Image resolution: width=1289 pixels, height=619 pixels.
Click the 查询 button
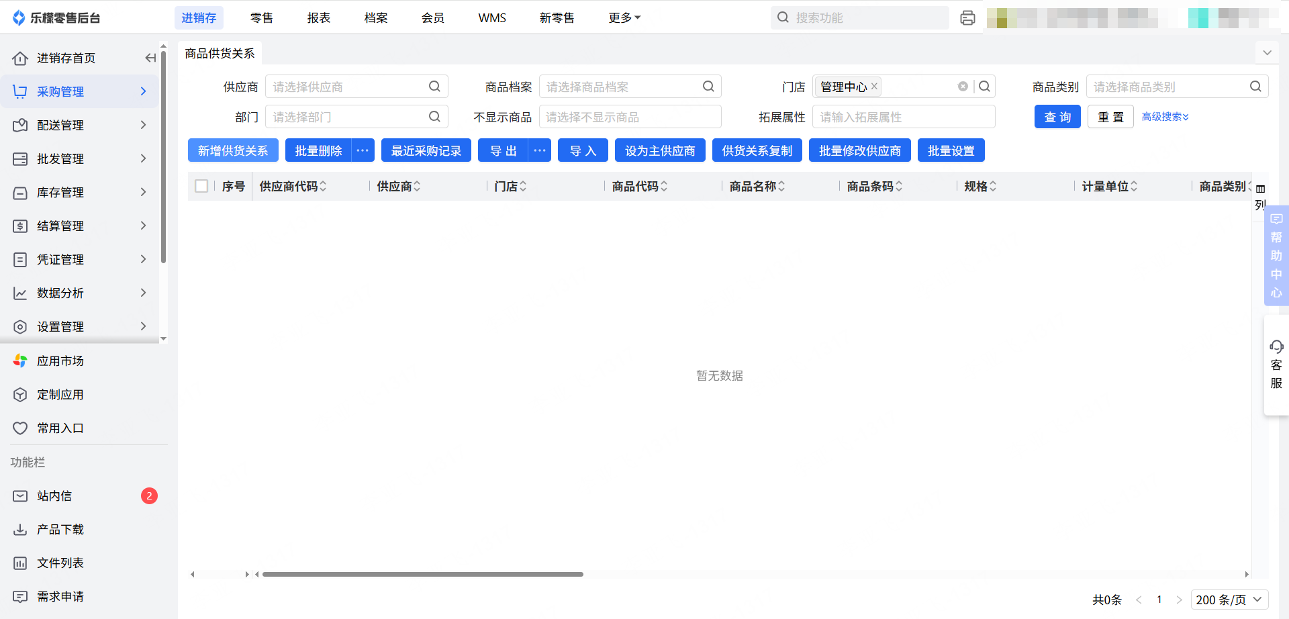click(1057, 117)
